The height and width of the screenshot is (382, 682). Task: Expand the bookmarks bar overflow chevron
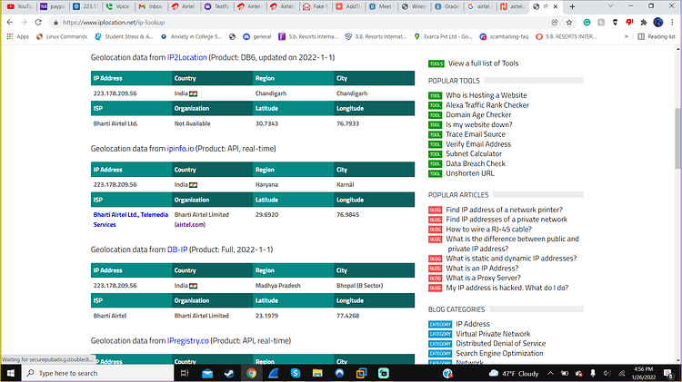pyautogui.click(x=627, y=36)
